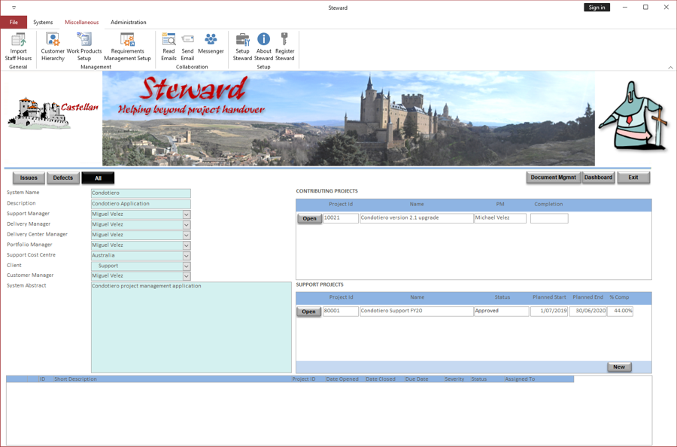The image size is (677, 447).
Task: Click planned start date 1/07/2019
Action: [549, 311]
